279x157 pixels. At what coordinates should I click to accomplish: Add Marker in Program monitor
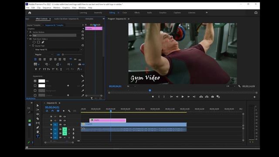tap(153, 97)
